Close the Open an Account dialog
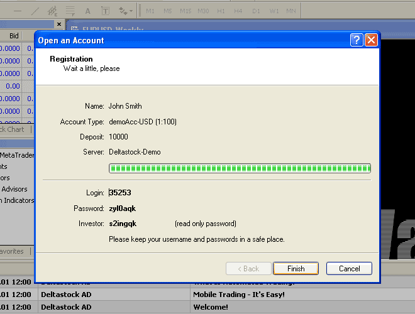Image resolution: width=415 pixels, height=314 pixels. [372, 40]
